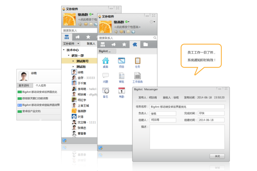
Task: Open the 审批 approval document icon
Action: tap(121, 76)
